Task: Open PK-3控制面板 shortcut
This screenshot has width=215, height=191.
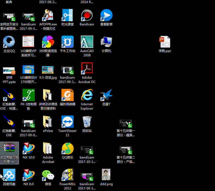Action: click(28, 100)
